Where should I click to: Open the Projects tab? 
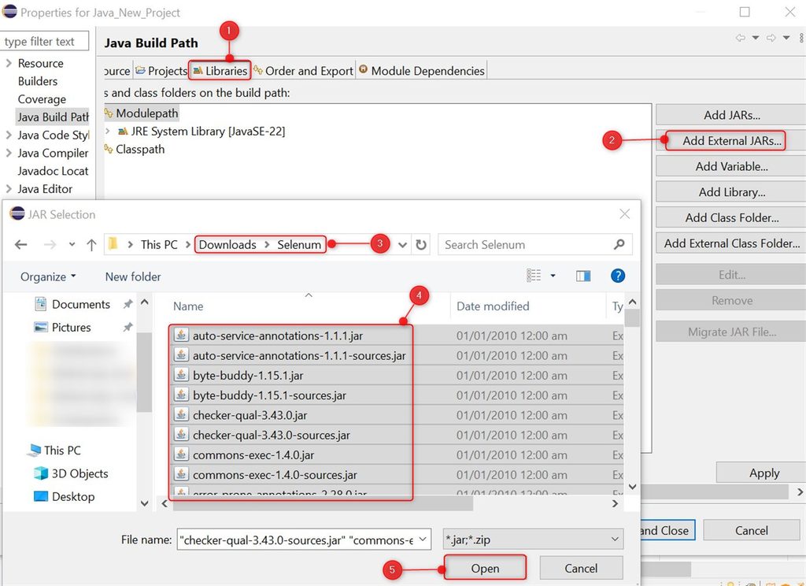coord(161,70)
